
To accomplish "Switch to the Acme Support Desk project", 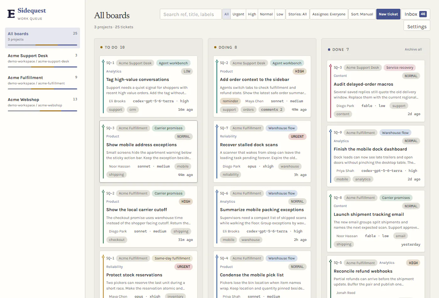I will click(x=42, y=60).
